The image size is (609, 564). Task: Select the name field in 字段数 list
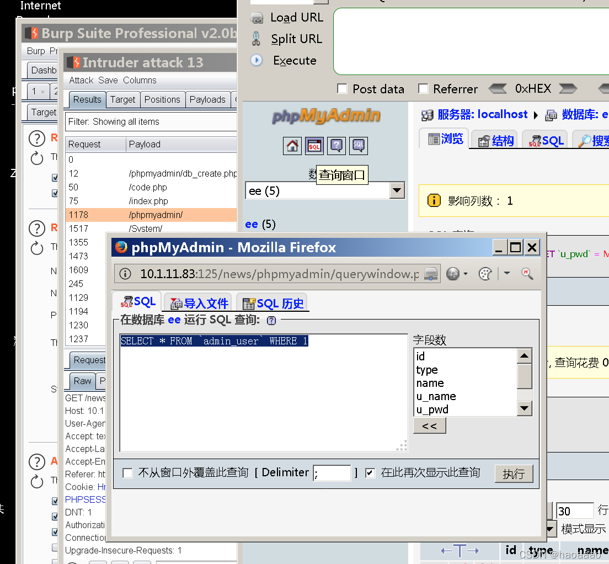coord(465,383)
